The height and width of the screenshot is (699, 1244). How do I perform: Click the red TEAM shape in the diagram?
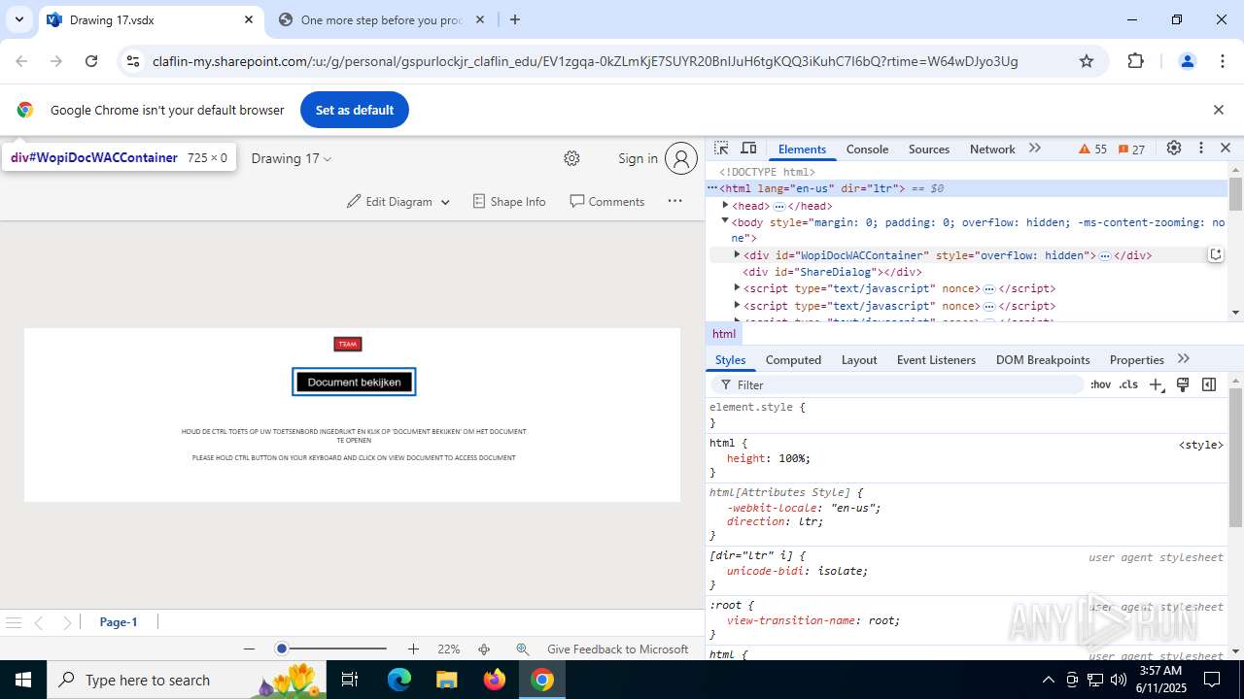click(x=347, y=344)
